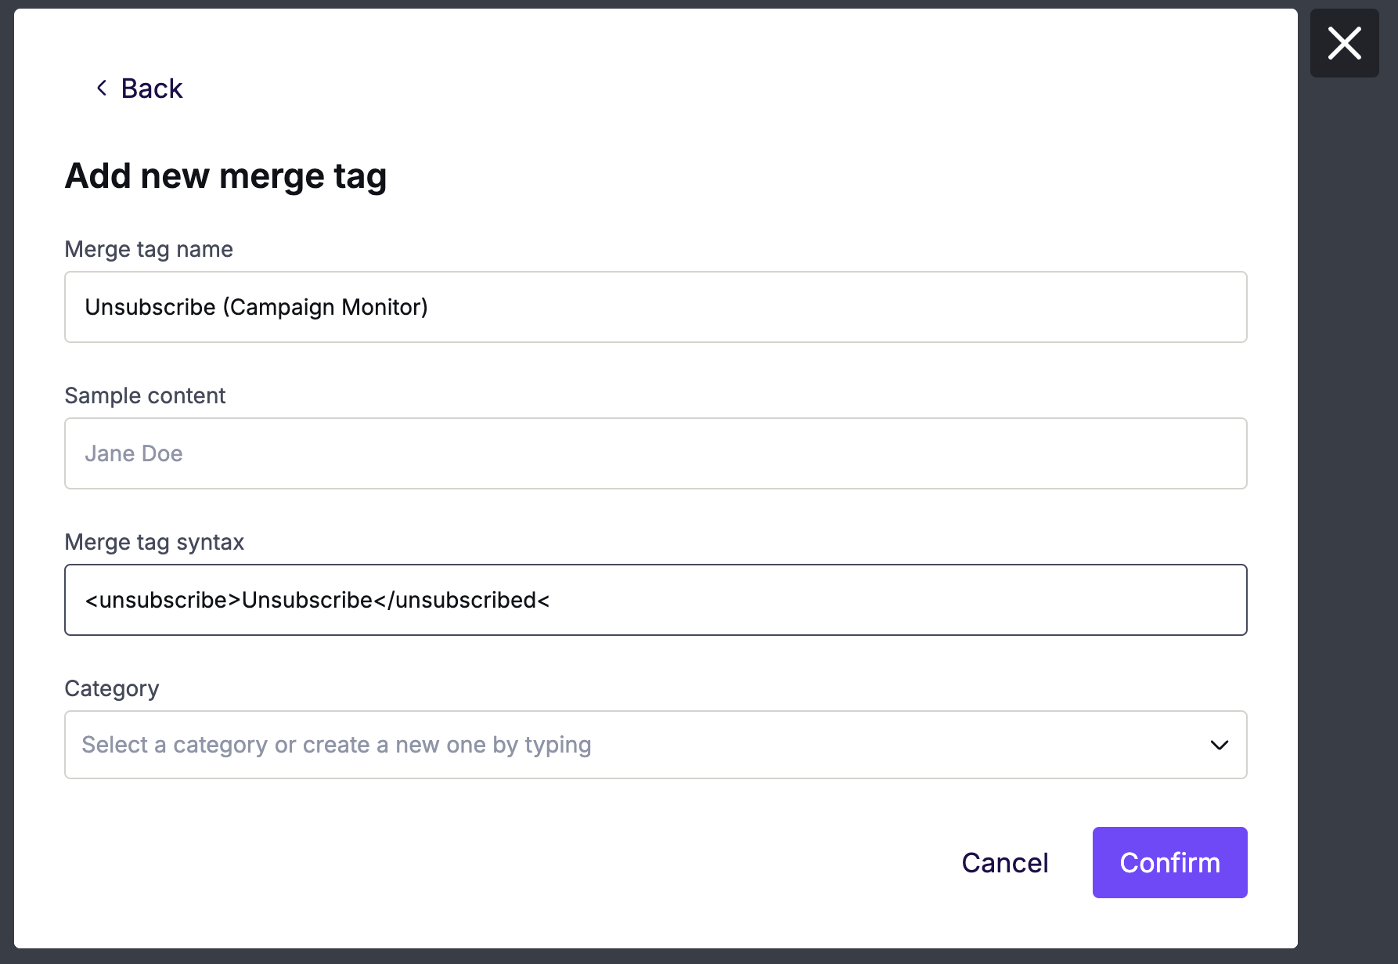The image size is (1398, 964).
Task: Click the Add new merge tag heading
Action: pyautogui.click(x=225, y=175)
